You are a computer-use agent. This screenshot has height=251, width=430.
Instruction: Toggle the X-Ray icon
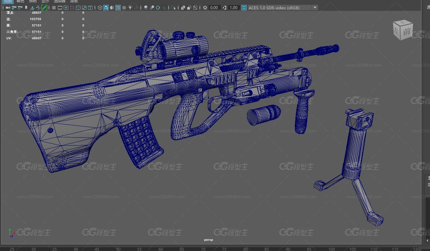pyautogui.click(x=183, y=7)
